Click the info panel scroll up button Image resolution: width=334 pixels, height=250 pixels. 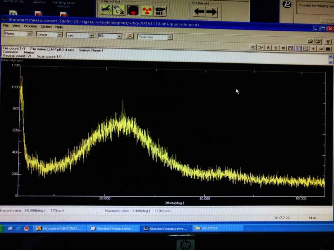[330, 57]
